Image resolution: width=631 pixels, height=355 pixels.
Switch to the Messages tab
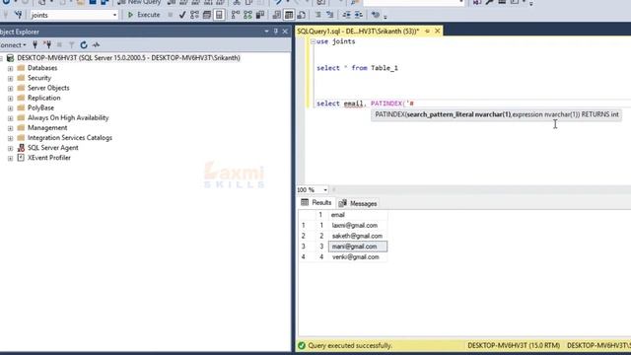click(358, 204)
